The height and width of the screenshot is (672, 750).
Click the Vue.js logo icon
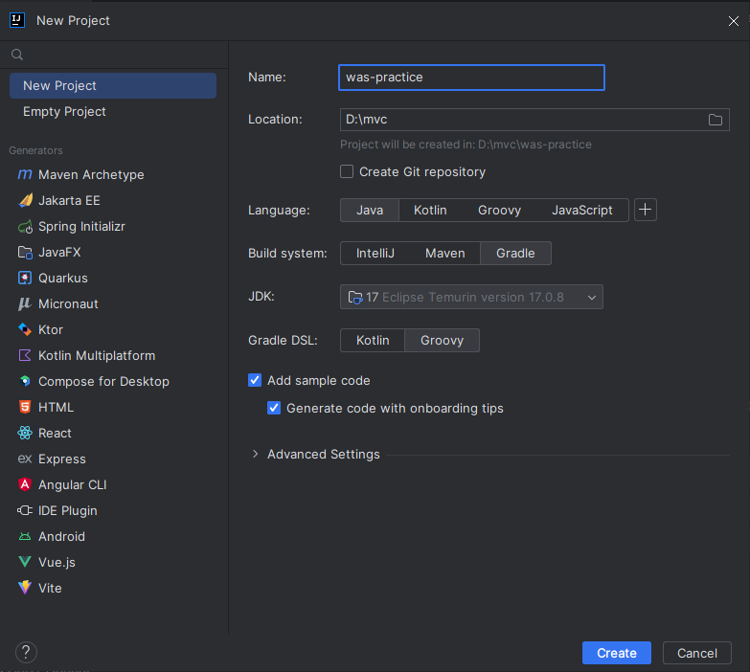[x=25, y=562]
